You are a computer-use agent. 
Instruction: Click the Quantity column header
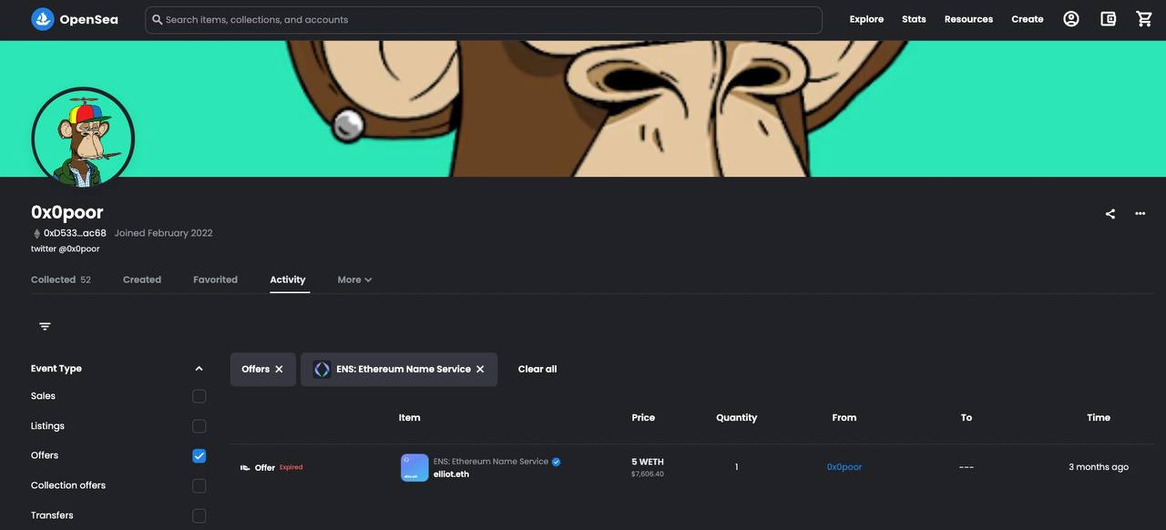point(736,417)
